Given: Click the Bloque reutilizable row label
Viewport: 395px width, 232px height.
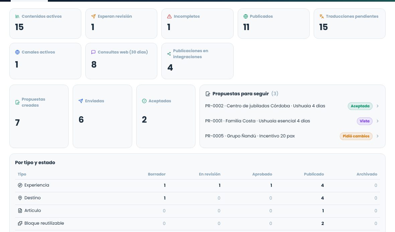Looking at the screenshot, I should [x=44, y=223].
